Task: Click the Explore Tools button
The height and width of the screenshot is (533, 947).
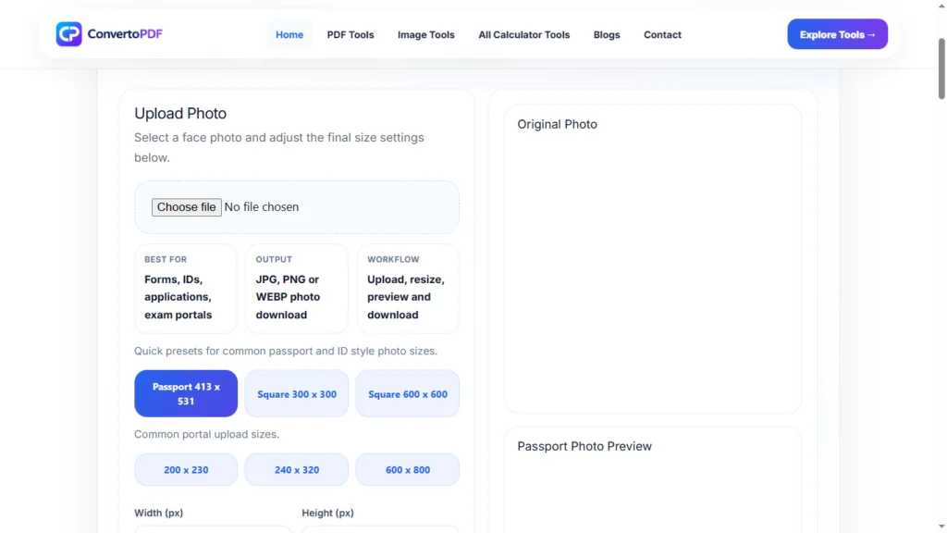Action: [x=837, y=34]
